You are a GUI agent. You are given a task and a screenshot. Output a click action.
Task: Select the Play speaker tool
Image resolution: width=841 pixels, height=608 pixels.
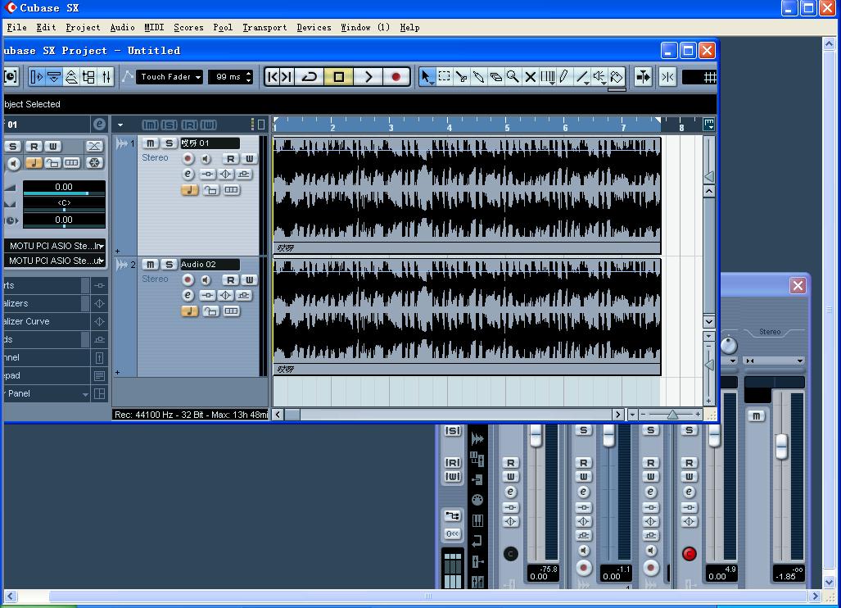[x=599, y=77]
